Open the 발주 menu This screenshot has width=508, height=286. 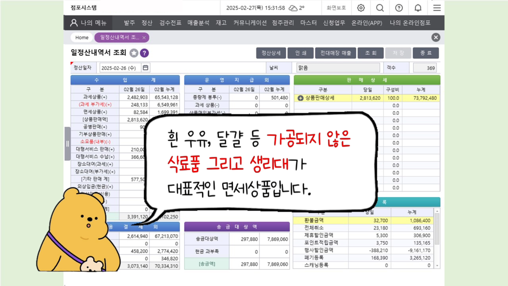pos(129,23)
